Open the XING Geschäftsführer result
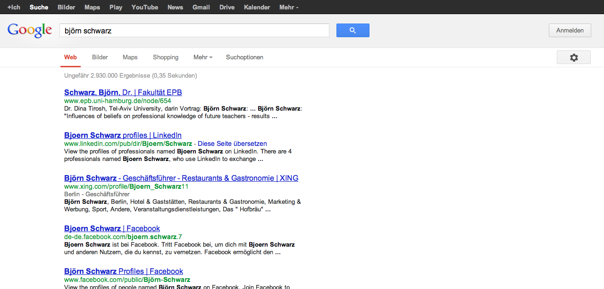This screenshot has height=289, width=604. click(x=181, y=178)
